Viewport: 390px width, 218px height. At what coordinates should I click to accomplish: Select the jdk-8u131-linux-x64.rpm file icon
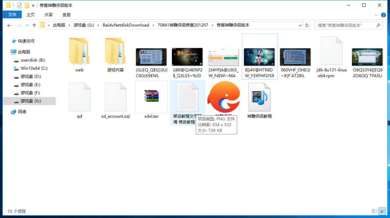332,51
